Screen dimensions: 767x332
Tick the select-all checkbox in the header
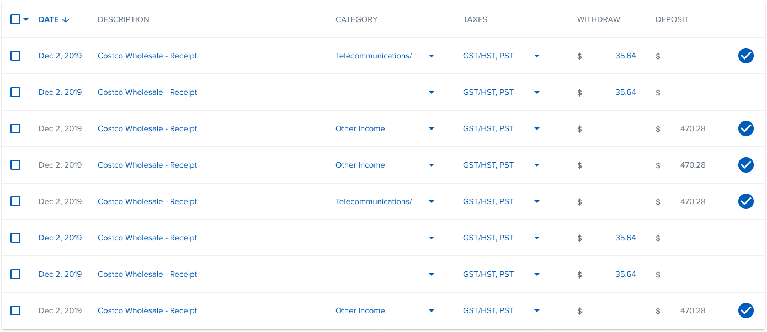[x=15, y=19]
